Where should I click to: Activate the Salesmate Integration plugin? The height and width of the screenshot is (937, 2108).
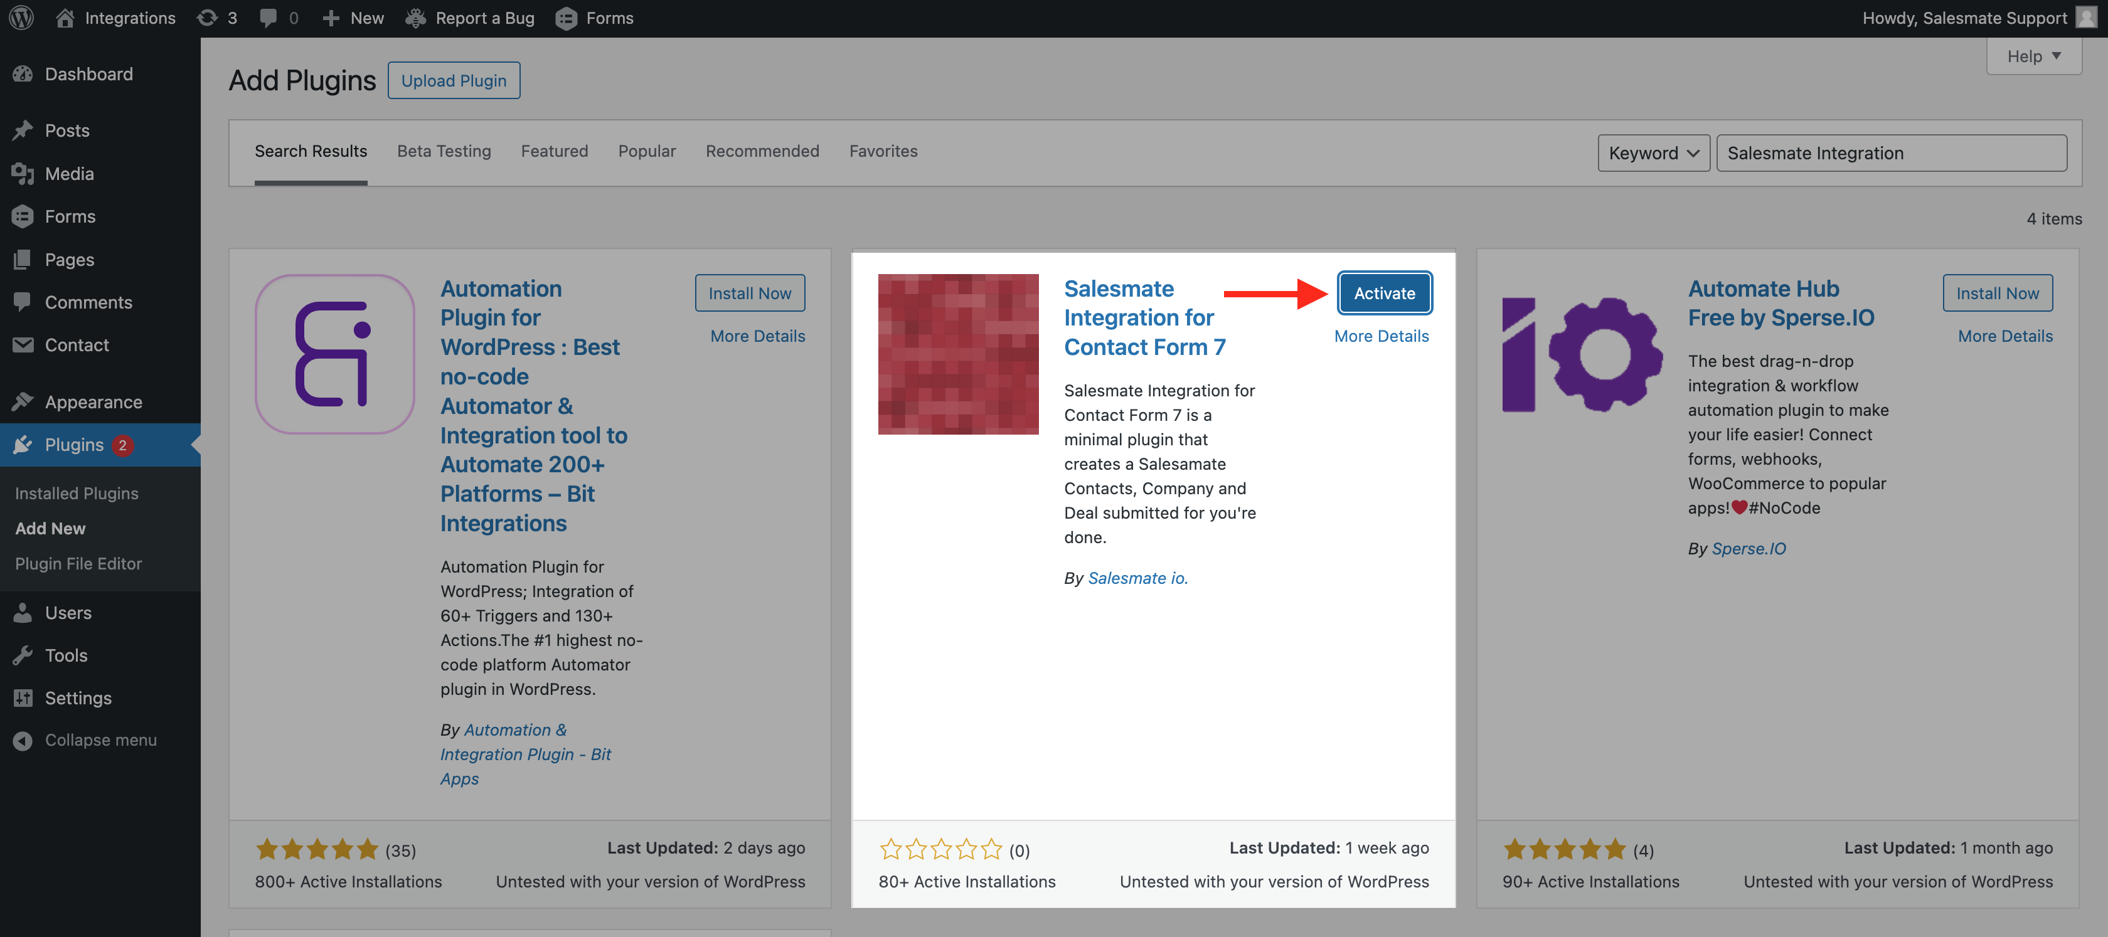click(1385, 293)
